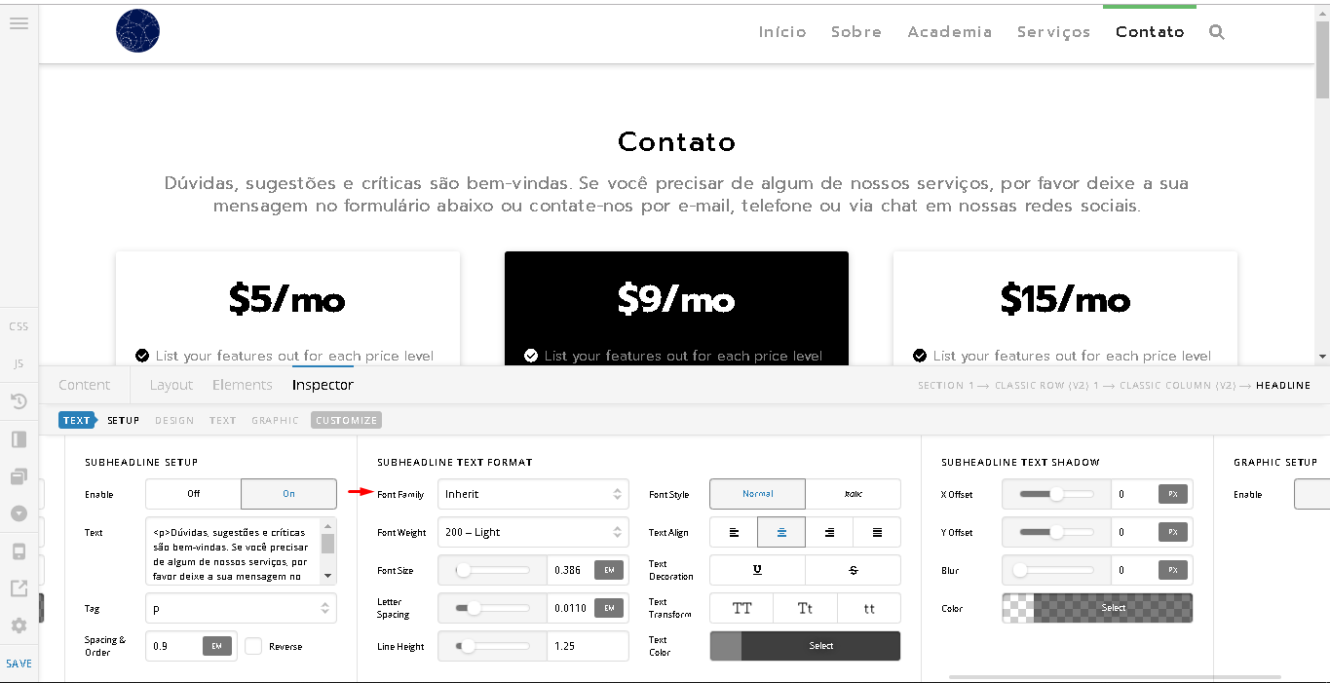Switch to the Elements tab
This screenshot has width=1330, height=683.
[x=243, y=385]
